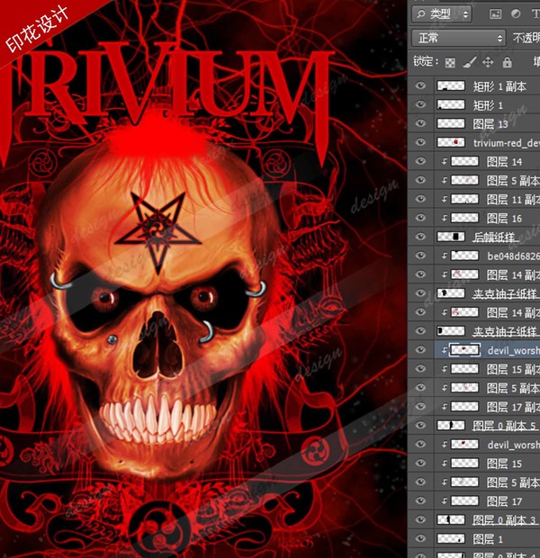Hide the 图层 1 layer
This screenshot has height=558, width=540.
(420, 538)
